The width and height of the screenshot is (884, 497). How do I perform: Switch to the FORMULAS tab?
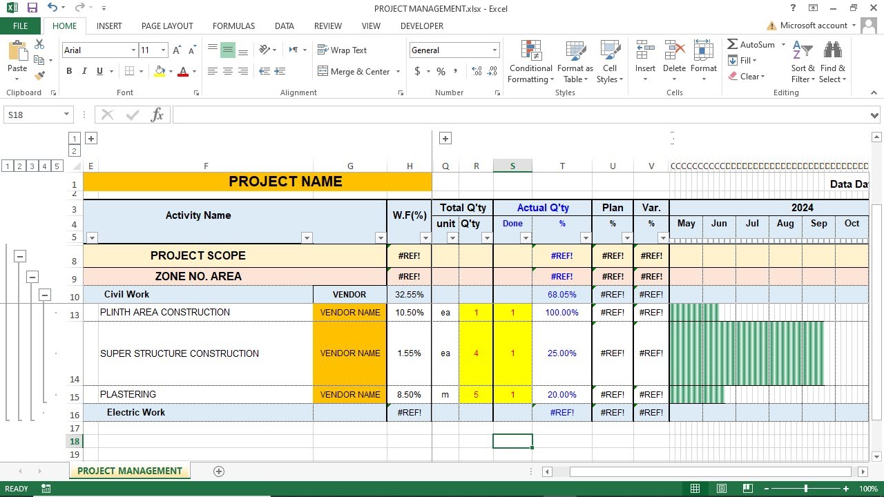[233, 26]
